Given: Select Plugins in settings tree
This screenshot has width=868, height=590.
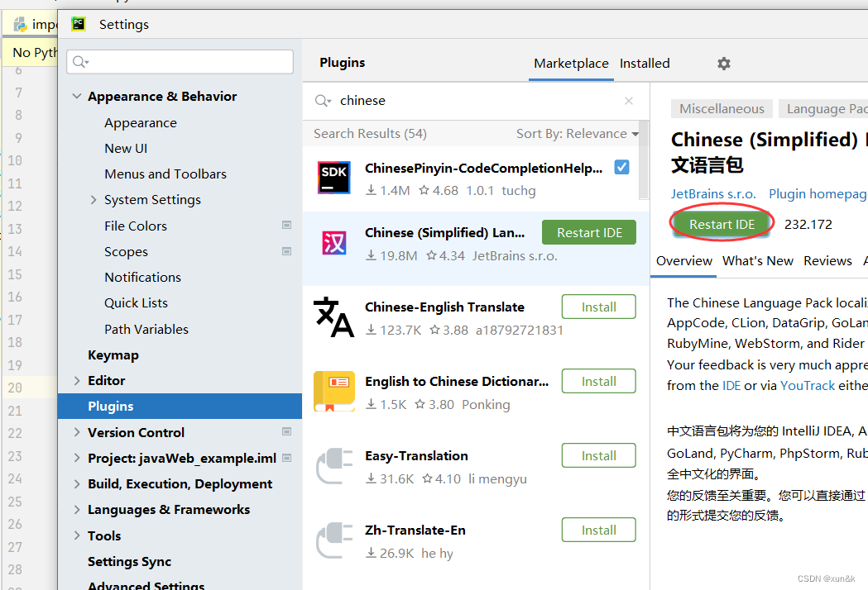Looking at the screenshot, I should [x=180, y=407].
